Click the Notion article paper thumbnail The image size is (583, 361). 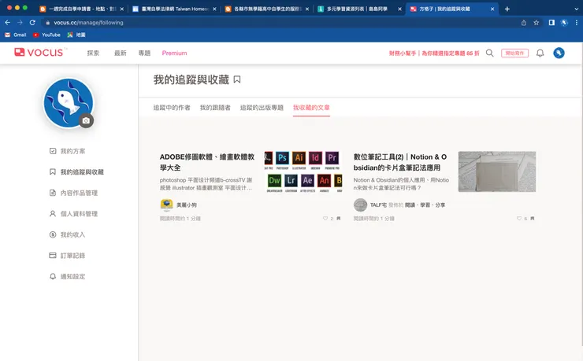[x=497, y=171]
